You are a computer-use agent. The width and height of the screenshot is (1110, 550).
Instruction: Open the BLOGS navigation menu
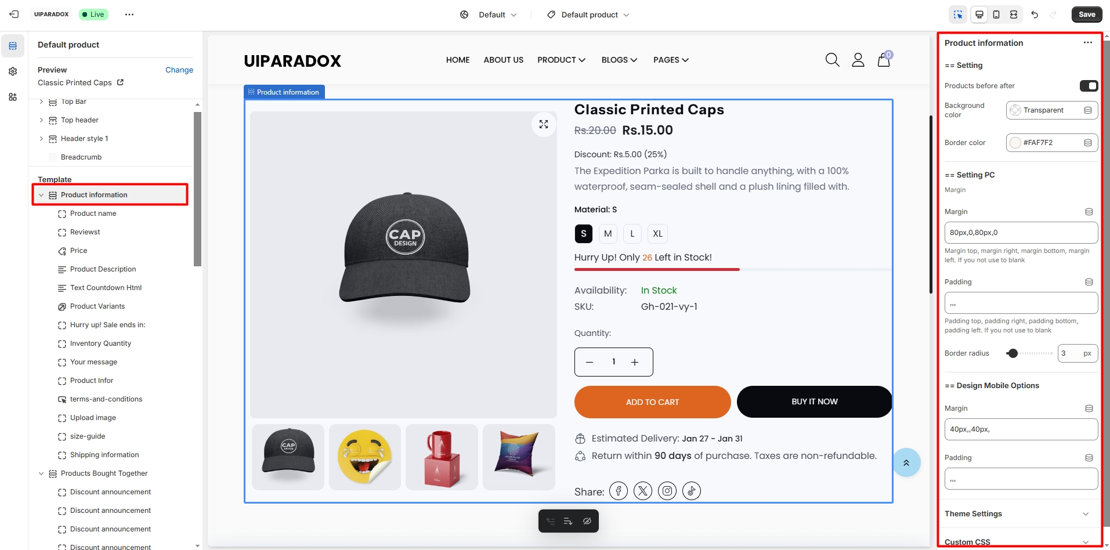[x=619, y=60]
